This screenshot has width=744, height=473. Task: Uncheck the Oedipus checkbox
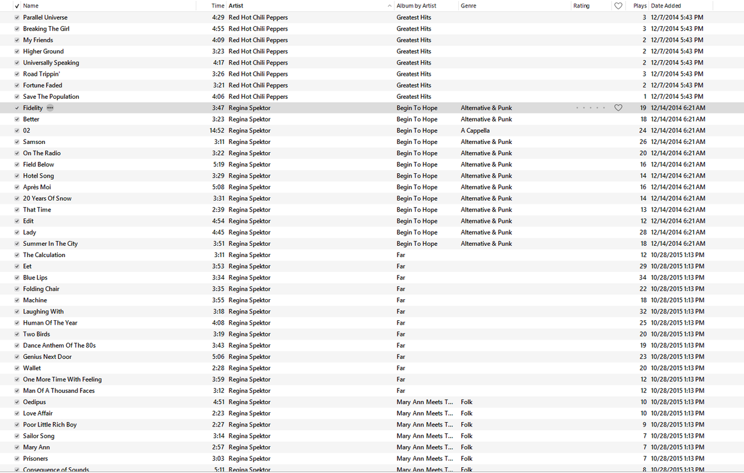pyautogui.click(x=17, y=402)
